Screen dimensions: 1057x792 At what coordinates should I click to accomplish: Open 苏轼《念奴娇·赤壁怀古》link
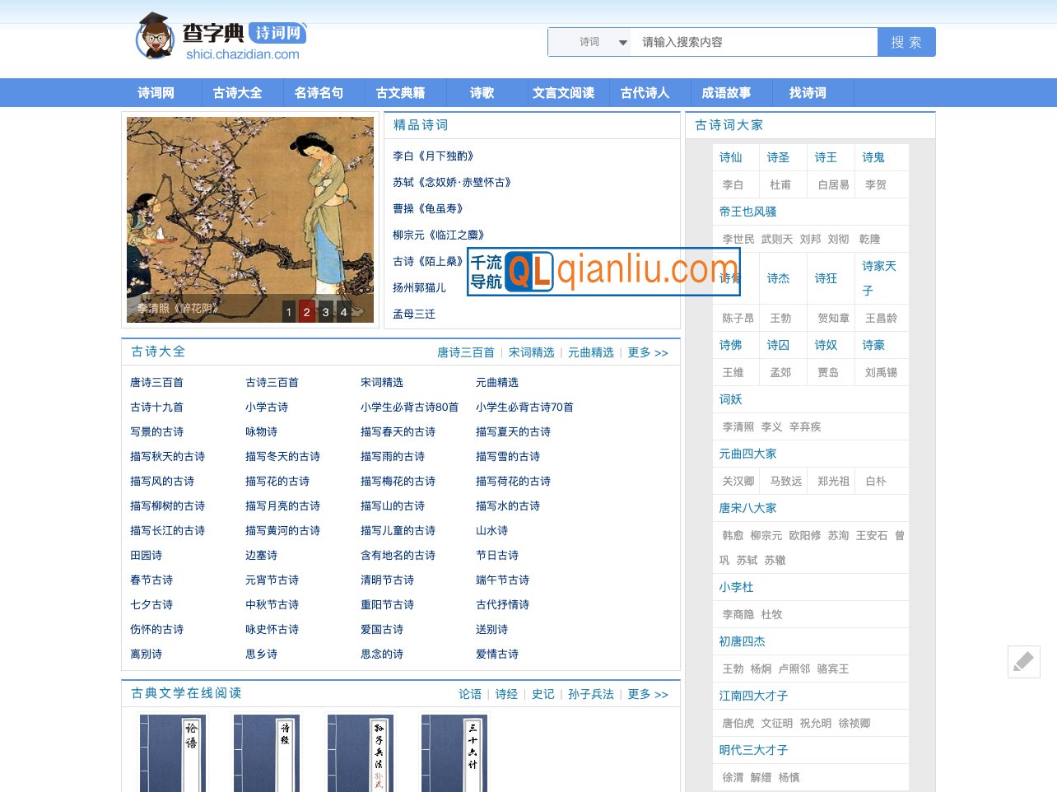(x=453, y=182)
